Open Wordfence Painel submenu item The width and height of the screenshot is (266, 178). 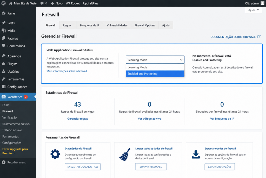tap(6, 105)
